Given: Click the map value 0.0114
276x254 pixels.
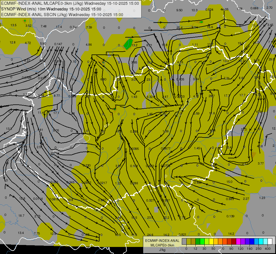Looking at the screenshot, I should click(x=38, y=199).
